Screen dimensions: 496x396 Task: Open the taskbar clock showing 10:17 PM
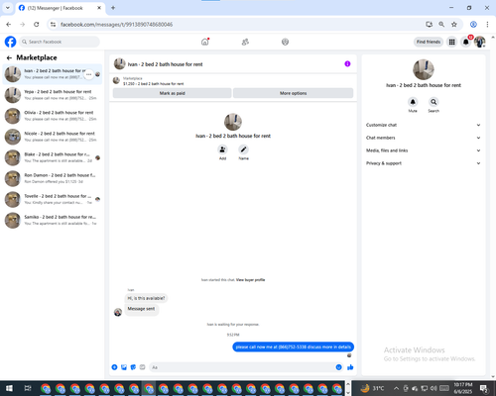pyautogui.click(x=463, y=388)
